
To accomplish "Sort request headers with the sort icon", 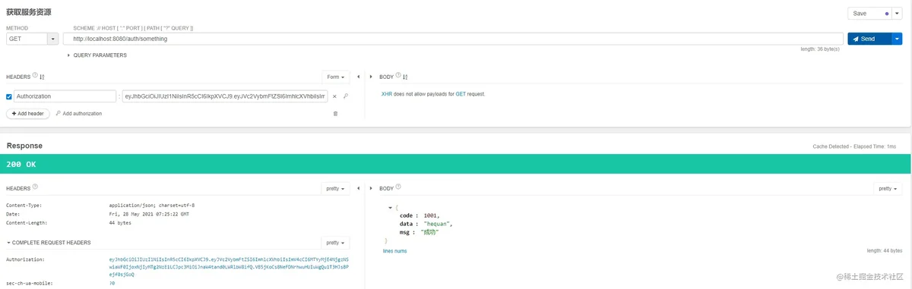I will (43, 77).
